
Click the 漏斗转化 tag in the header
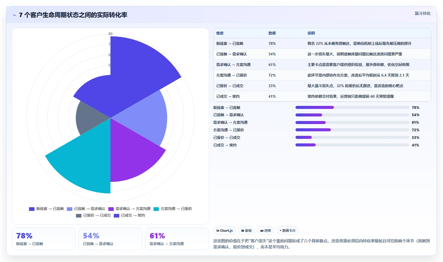point(422,13)
